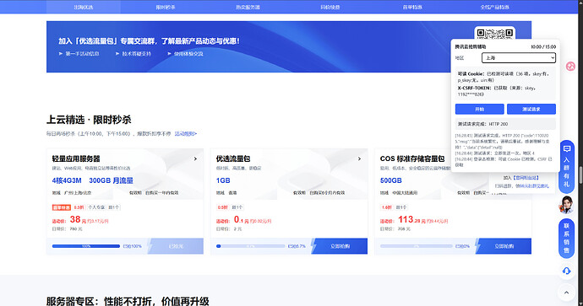This screenshot has width=583, height=306.
Task: Click the QR code on the banner
Action: tap(494, 33)
